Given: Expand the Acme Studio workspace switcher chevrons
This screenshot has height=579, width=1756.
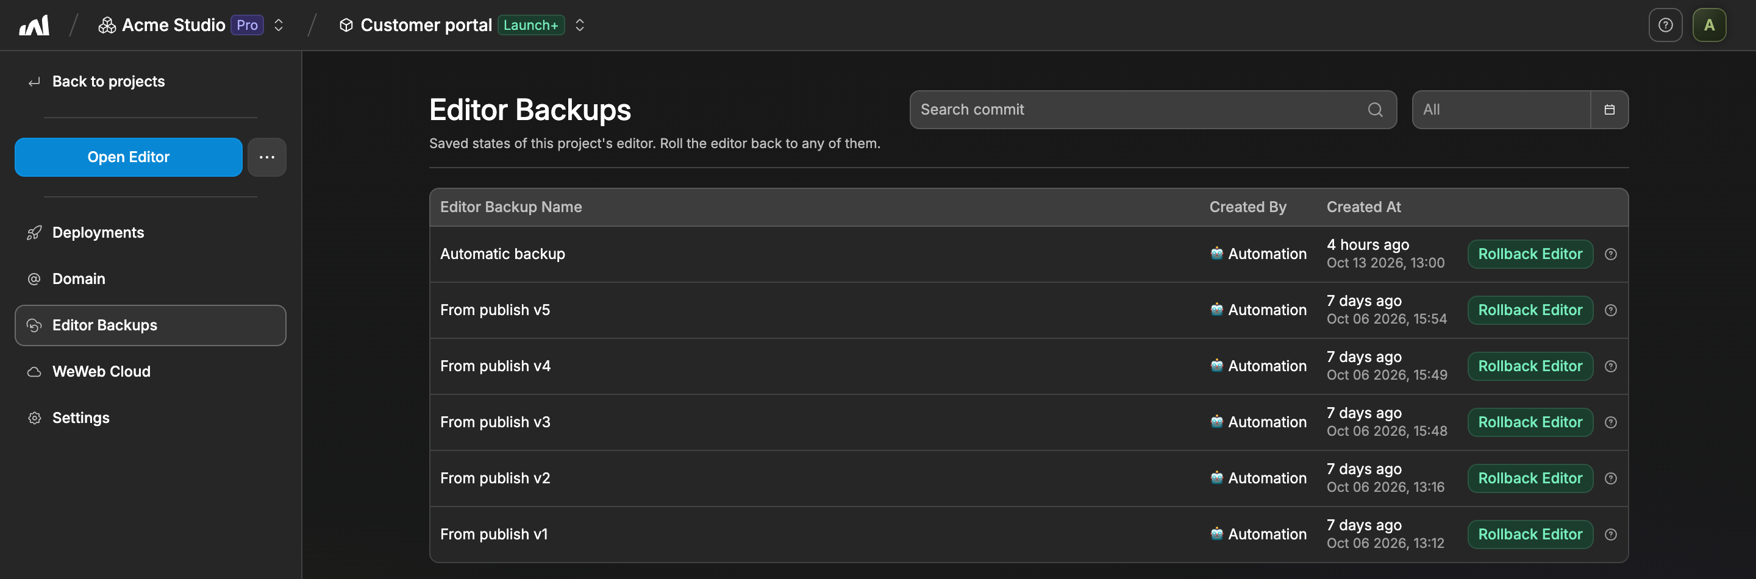Looking at the screenshot, I should (279, 25).
